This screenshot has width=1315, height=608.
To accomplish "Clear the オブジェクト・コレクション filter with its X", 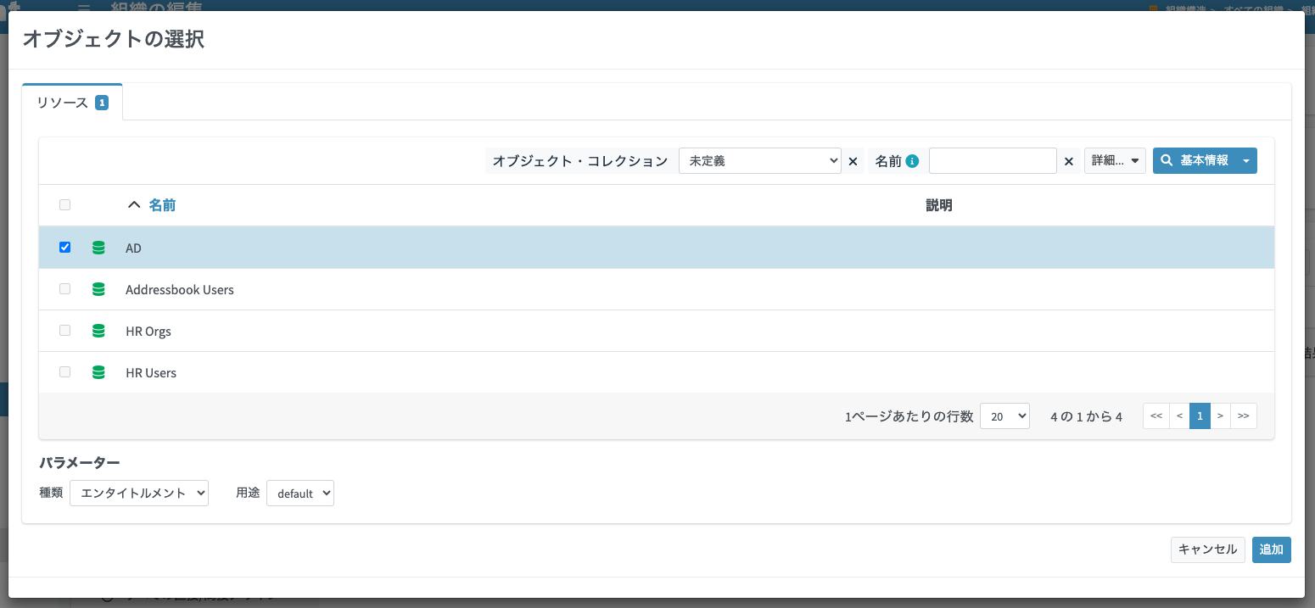I will tap(853, 161).
